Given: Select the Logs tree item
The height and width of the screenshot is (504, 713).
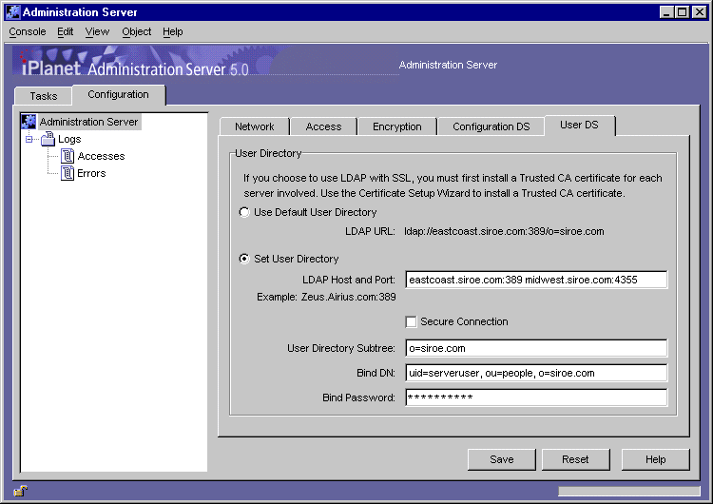Looking at the screenshot, I should click(x=69, y=139).
